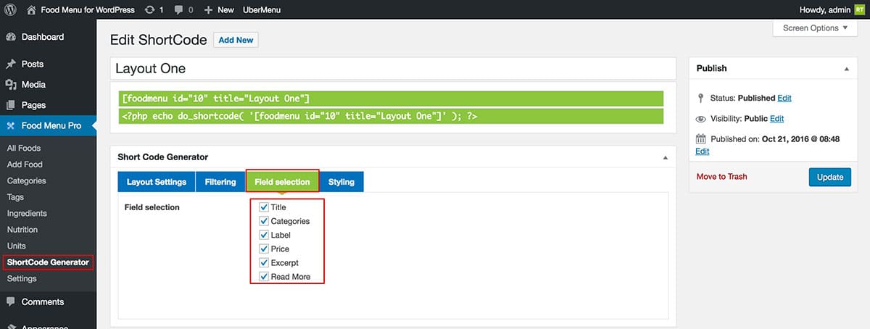Open the admin user avatar
The image size is (870, 329).
859,10
